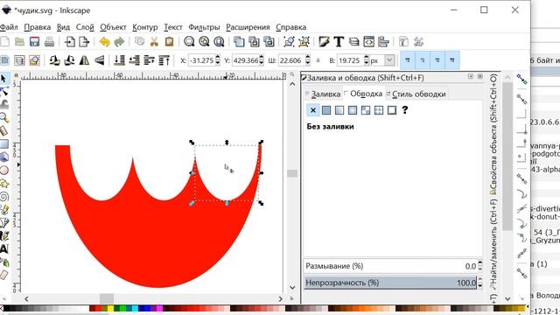Choose Unset paint (question mark) for stroke
560x315 pixels.
coord(404,110)
